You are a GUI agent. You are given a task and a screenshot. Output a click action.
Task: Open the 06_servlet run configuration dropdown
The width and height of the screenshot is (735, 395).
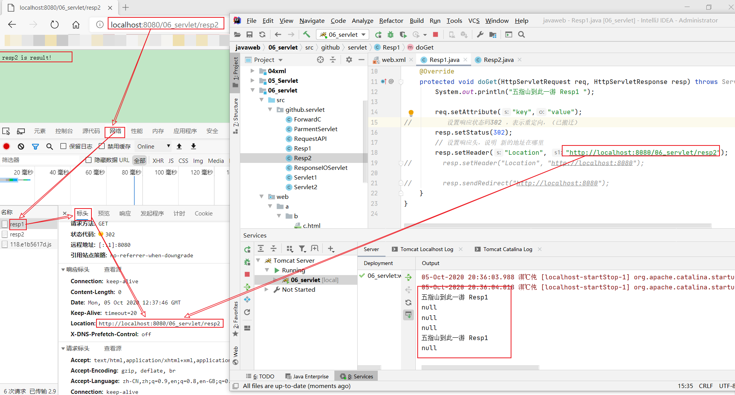(343, 34)
